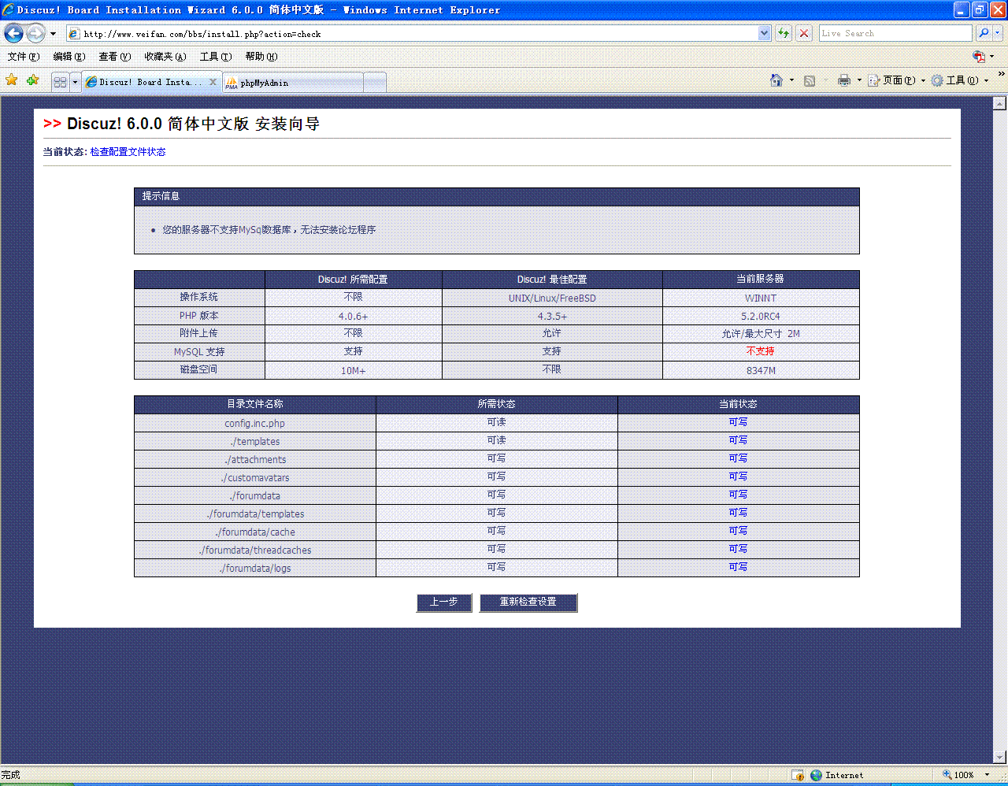Click the red 不支持 MySQL status cell
Image resolution: width=1008 pixels, height=786 pixels.
761,351
